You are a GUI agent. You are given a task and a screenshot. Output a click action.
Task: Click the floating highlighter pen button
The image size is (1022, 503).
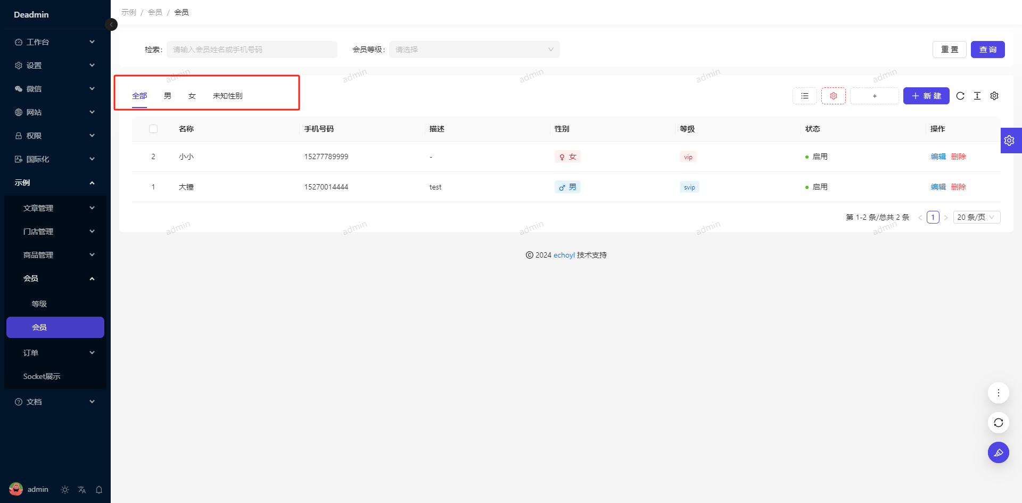(x=998, y=452)
